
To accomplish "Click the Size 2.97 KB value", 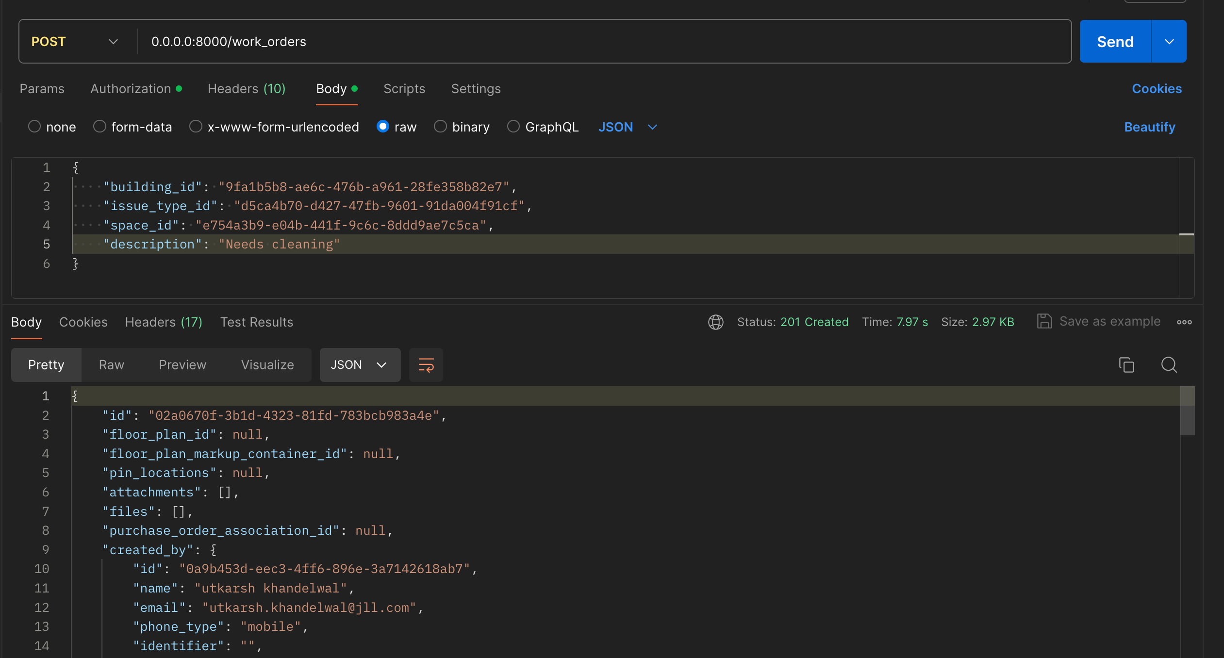I will click(x=993, y=322).
